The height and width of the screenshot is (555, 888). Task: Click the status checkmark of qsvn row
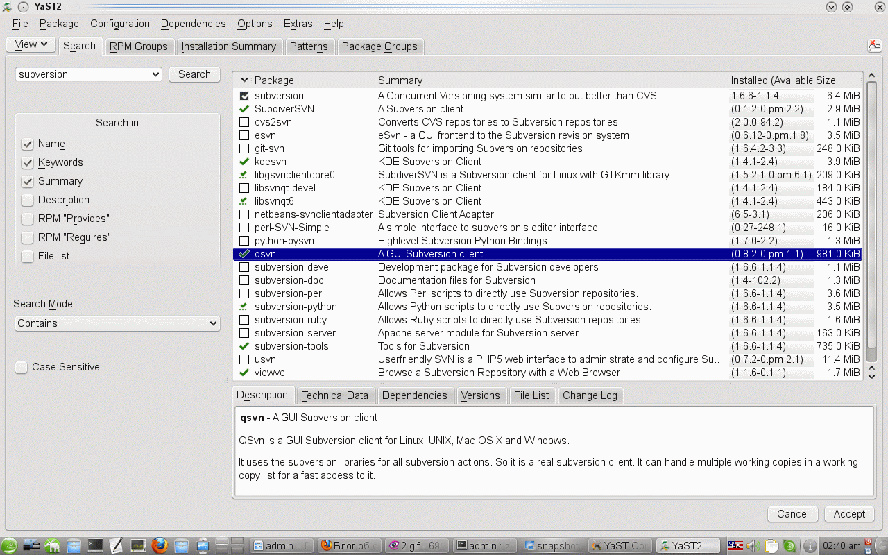pyautogui.click(x=244, y=254)
